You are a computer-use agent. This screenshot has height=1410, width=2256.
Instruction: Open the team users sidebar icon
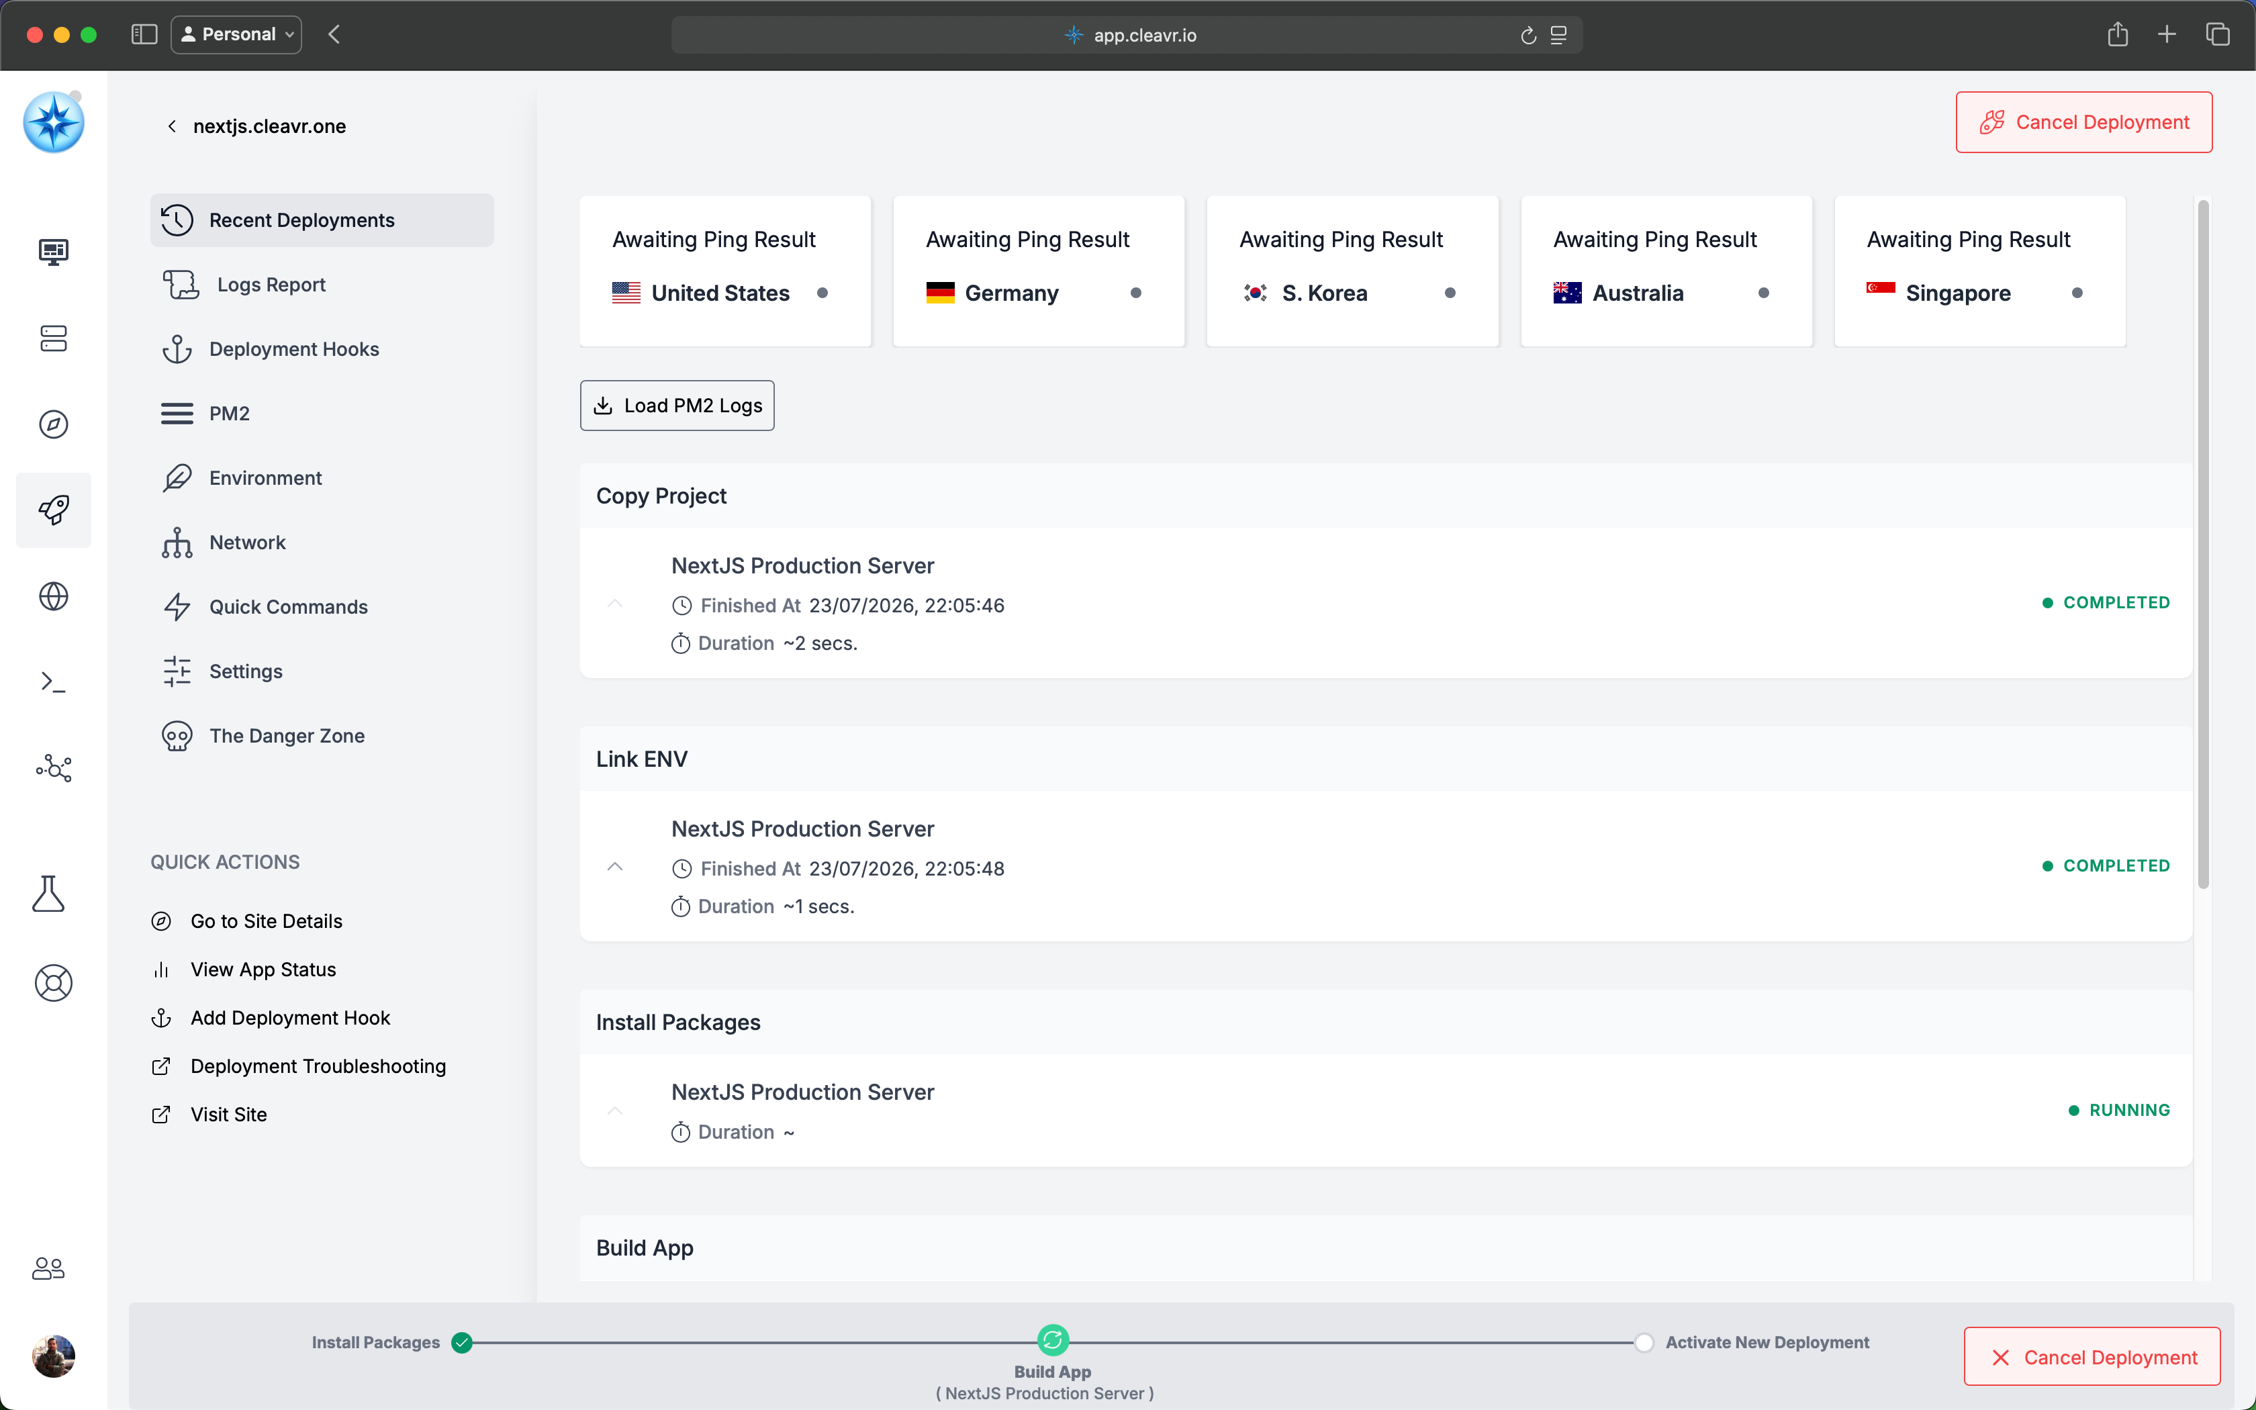click(48, 1268)
